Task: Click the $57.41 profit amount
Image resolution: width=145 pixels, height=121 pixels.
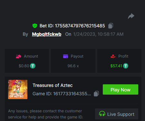Action: tap(116, 66)
